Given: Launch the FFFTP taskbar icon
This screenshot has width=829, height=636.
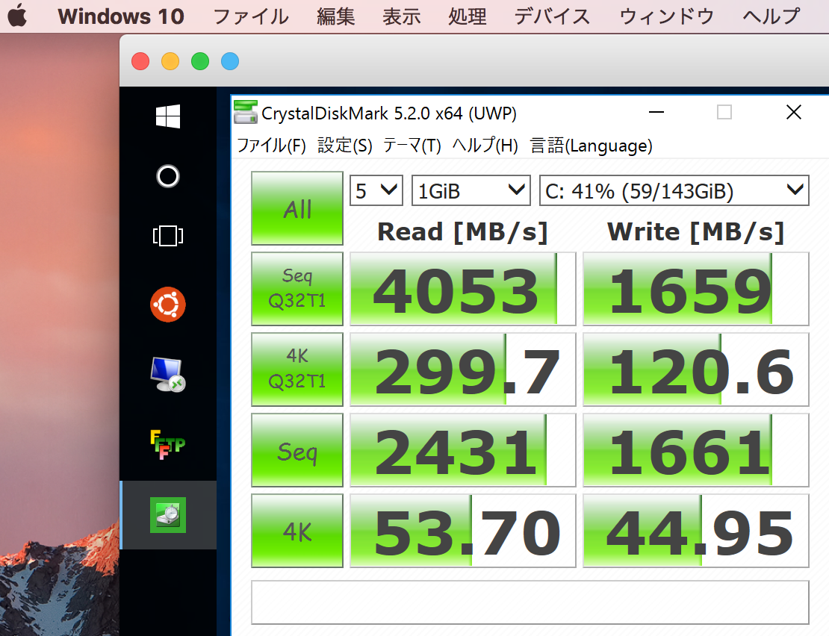Looking at the screenshot, I should [168, 444].
